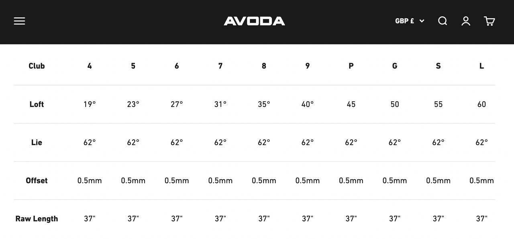Screen dimensions: 514x239
Task: Select the Loft row label
Action: point(37,104)
